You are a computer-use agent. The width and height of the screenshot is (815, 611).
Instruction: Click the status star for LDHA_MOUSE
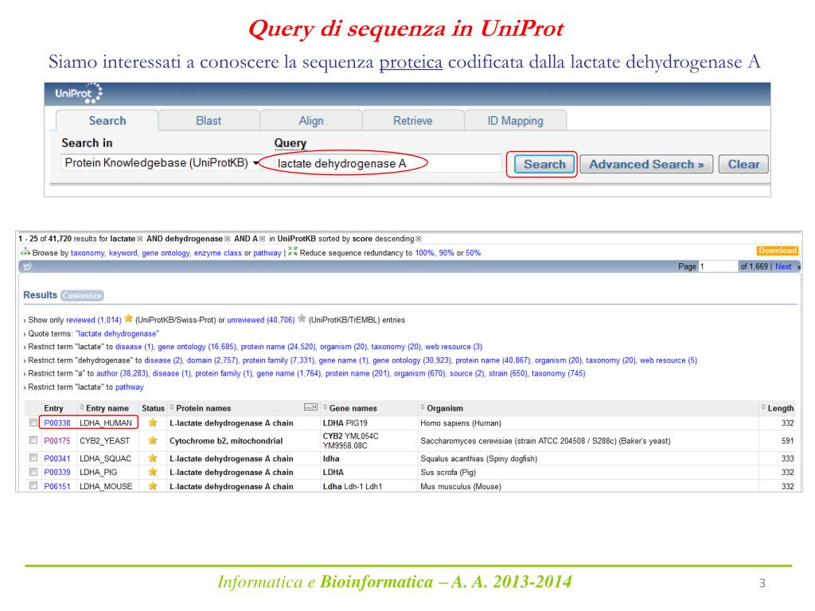[152, 486]
